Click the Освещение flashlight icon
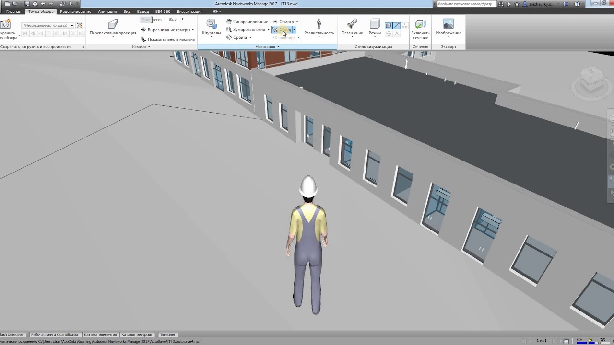 tap(352, 24)
